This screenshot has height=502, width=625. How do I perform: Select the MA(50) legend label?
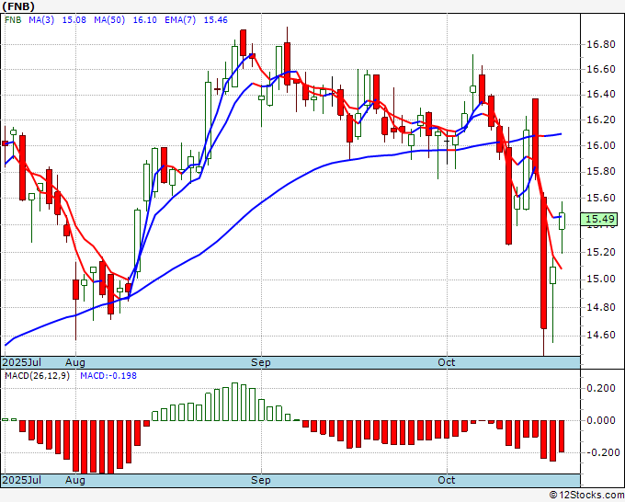click(109, 20)
